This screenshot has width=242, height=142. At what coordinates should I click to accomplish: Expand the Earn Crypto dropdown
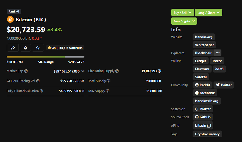[x=184, y=21]
